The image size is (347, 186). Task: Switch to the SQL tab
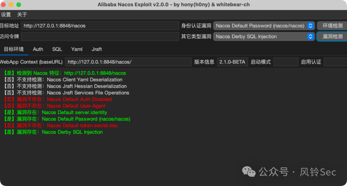coord(57,49)
